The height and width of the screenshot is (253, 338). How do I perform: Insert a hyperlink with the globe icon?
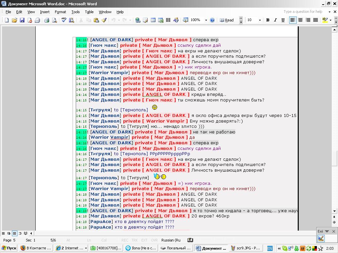pyautogui.click(x=138, y=20)
